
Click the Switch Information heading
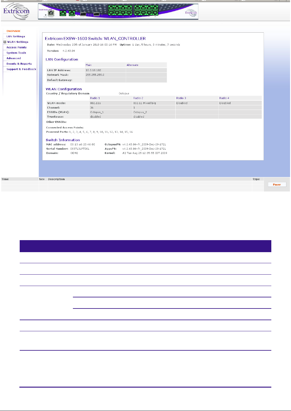point(63,140)
